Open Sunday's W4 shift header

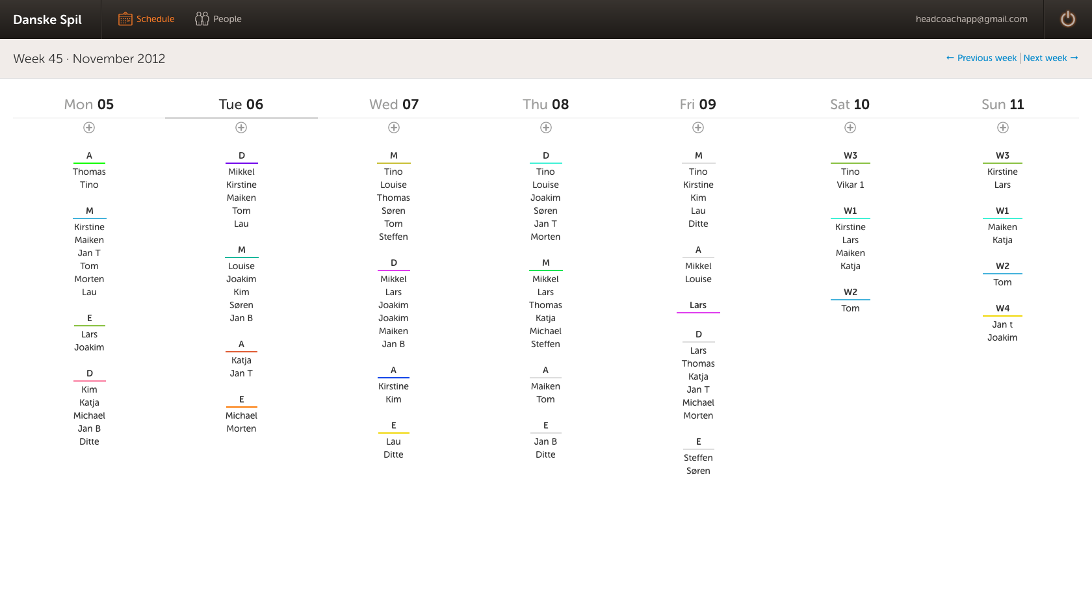click(1003, 309)
